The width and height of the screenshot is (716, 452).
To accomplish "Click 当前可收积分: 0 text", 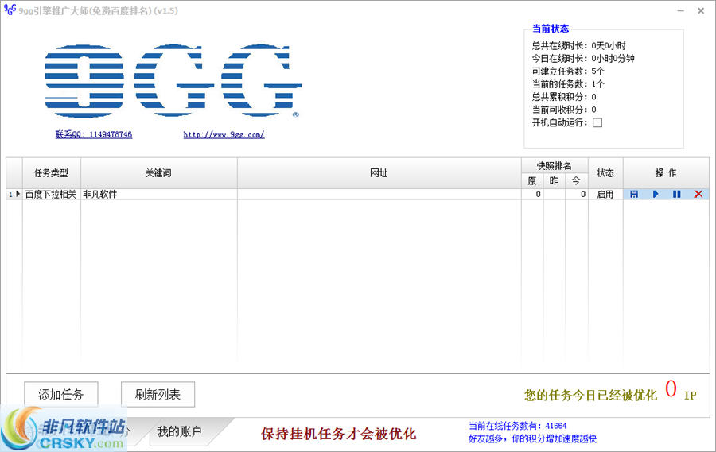I will [564, 110].
